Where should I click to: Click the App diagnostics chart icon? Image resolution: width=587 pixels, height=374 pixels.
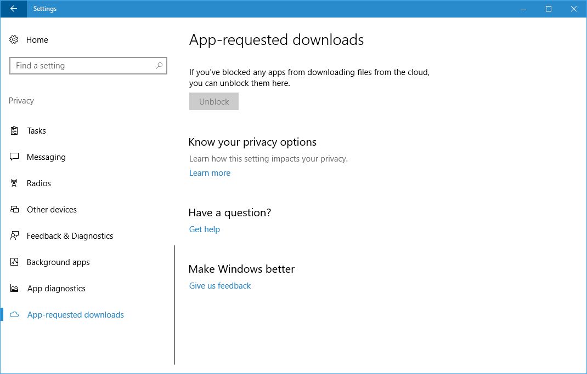(x=14, y=289)
